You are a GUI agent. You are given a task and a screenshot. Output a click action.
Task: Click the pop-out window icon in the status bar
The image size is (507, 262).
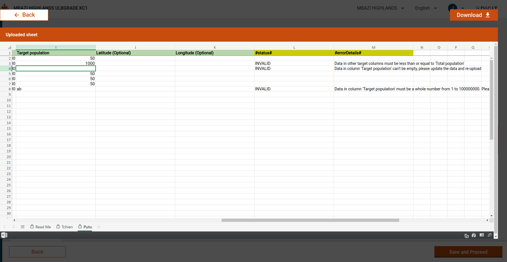tap(490, 235)
